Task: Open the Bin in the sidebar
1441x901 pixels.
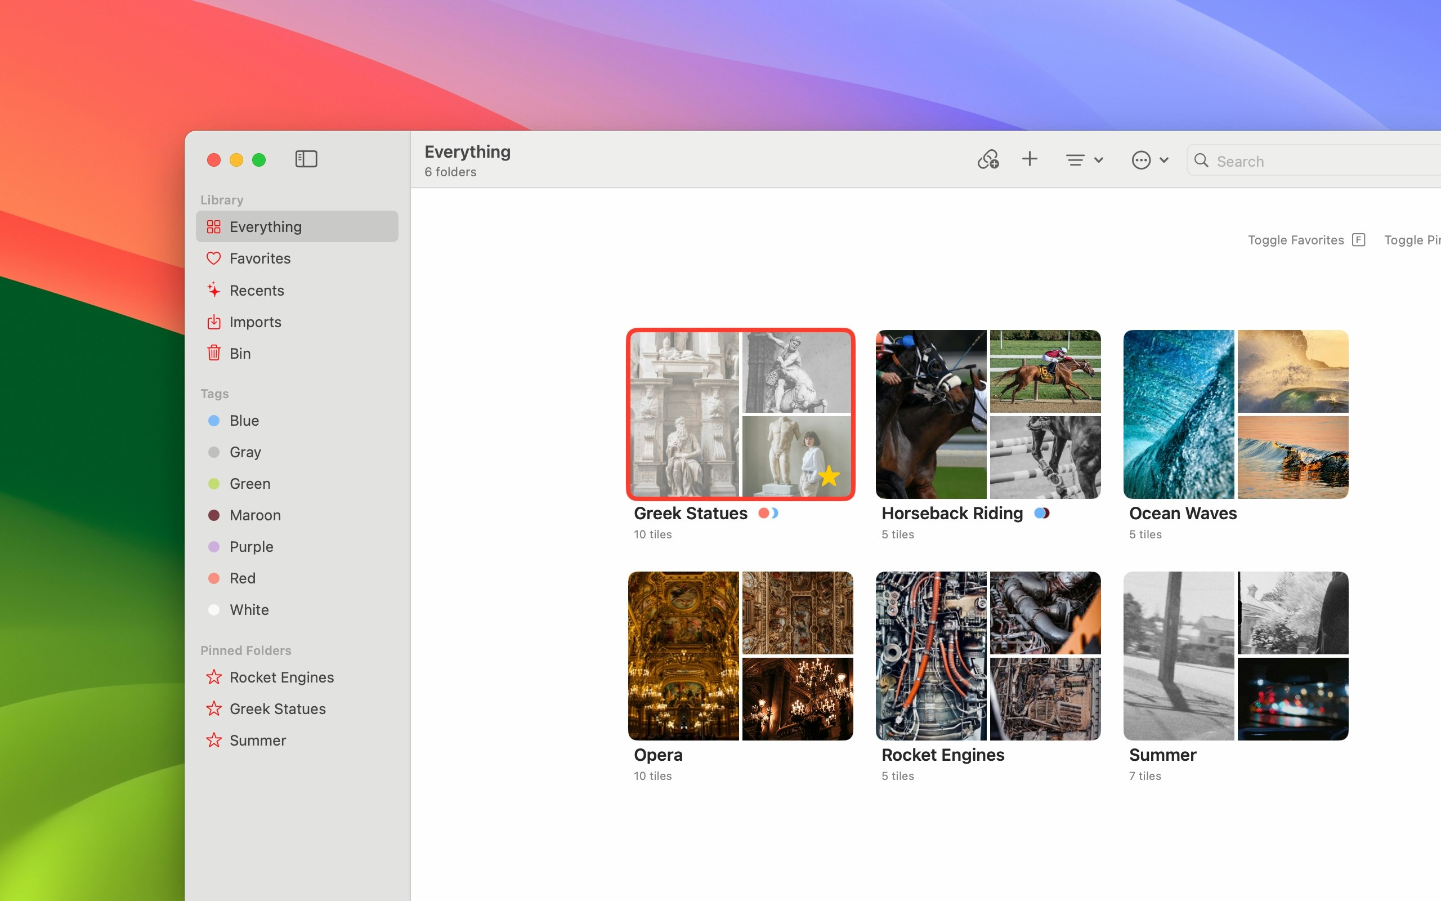Action: tap(297, 354)
